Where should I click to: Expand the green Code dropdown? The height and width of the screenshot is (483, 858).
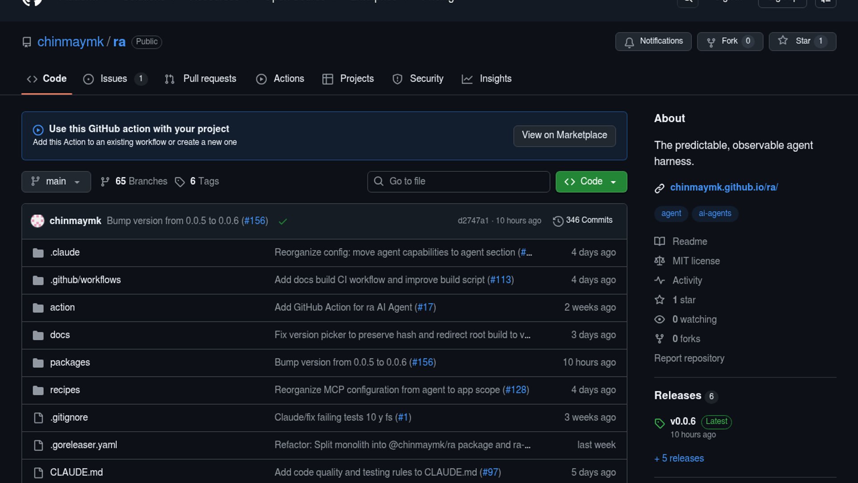click(x=591, y=182)
